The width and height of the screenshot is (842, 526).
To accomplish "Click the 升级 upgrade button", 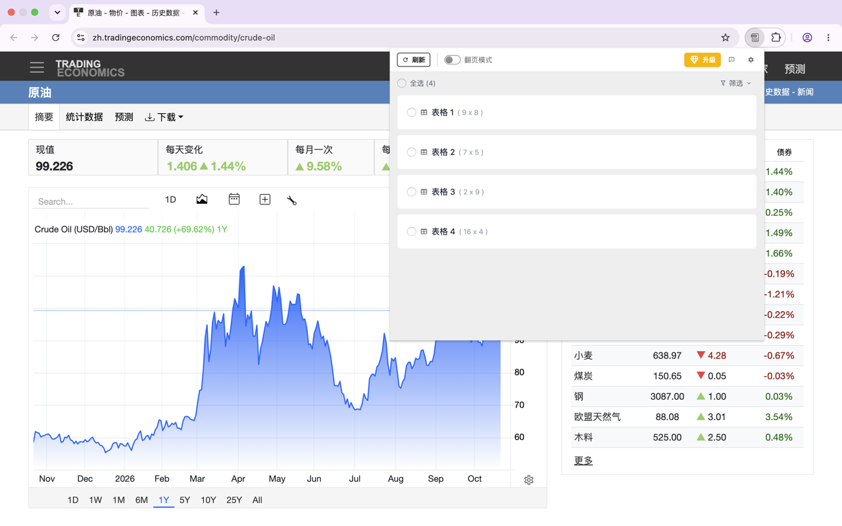I will [x=703, y=60].
